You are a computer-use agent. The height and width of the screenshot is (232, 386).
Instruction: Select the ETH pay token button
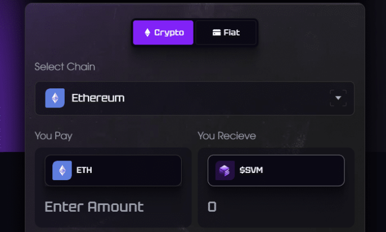click(x=113, y=171)
